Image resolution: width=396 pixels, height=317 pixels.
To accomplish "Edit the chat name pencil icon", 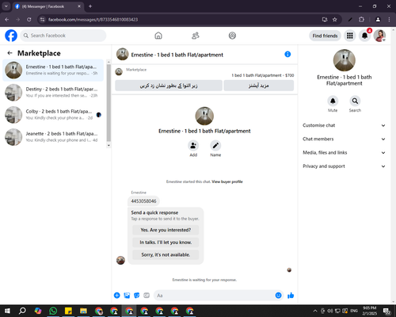I will 215,146.
